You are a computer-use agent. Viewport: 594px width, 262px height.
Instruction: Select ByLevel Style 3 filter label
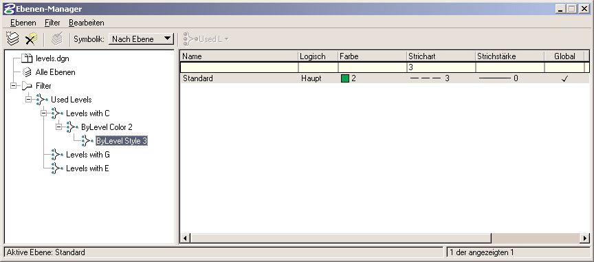tap(122, 141)
